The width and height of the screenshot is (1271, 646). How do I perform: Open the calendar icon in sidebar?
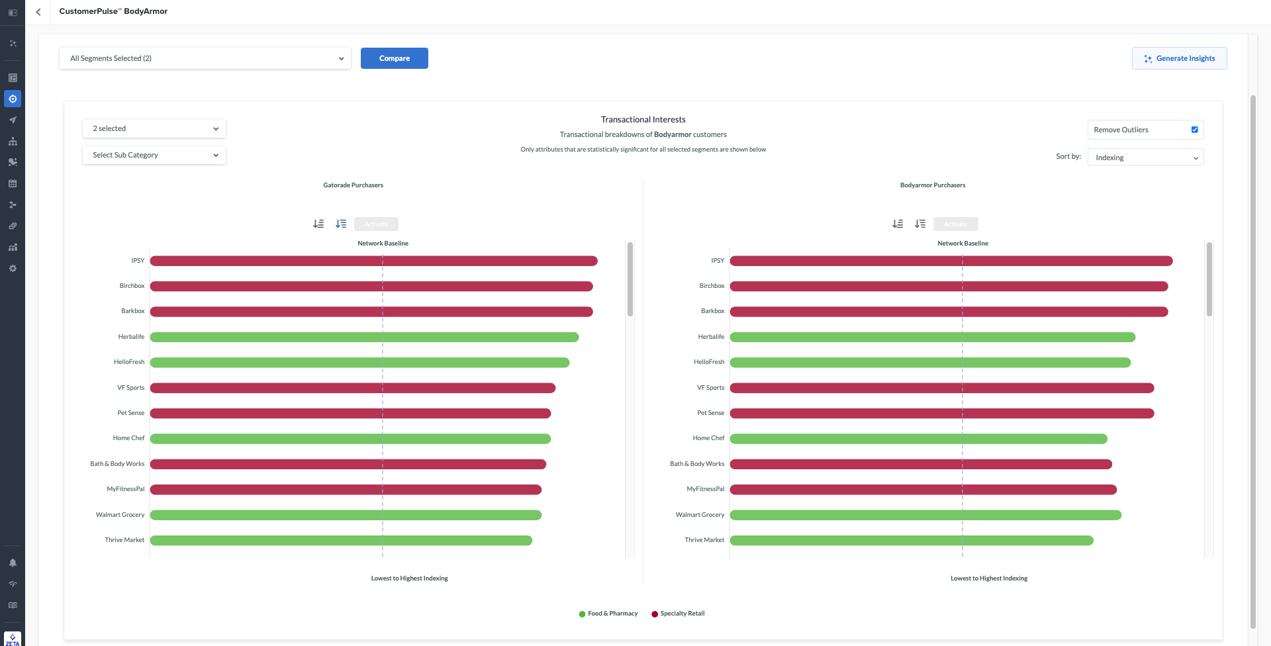pyautogui.click(x=13, y=183)
